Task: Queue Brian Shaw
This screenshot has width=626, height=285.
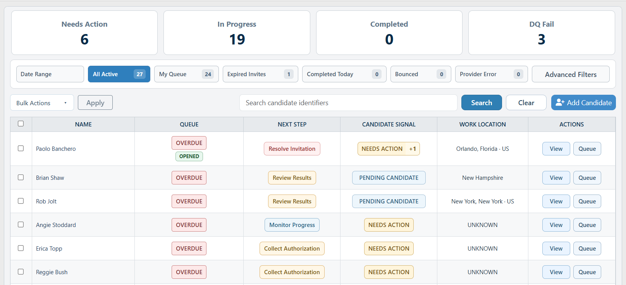Action: tap(587, 178)
